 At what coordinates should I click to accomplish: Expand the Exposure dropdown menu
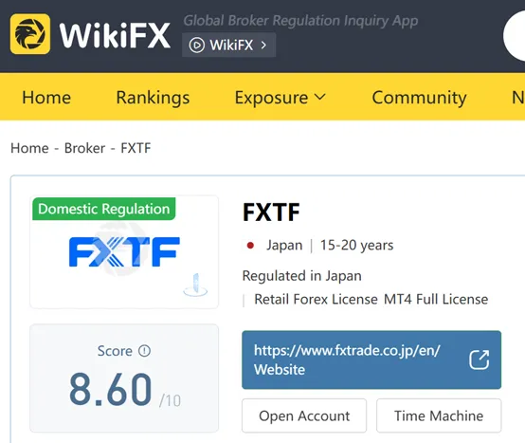coord(280,98)
